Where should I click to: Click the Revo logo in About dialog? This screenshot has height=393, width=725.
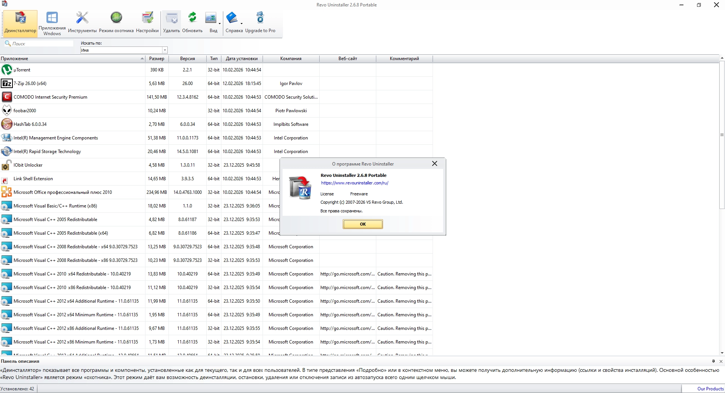300,188
